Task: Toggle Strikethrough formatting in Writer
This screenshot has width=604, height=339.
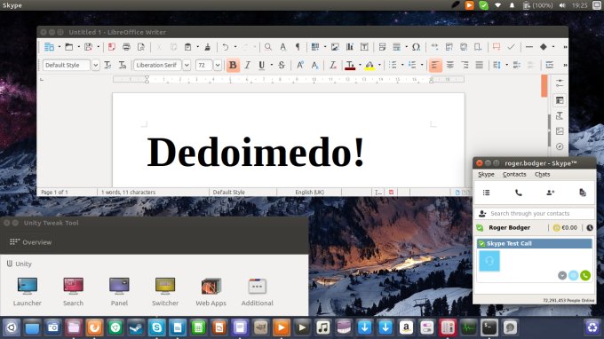Action: (282, 65)
